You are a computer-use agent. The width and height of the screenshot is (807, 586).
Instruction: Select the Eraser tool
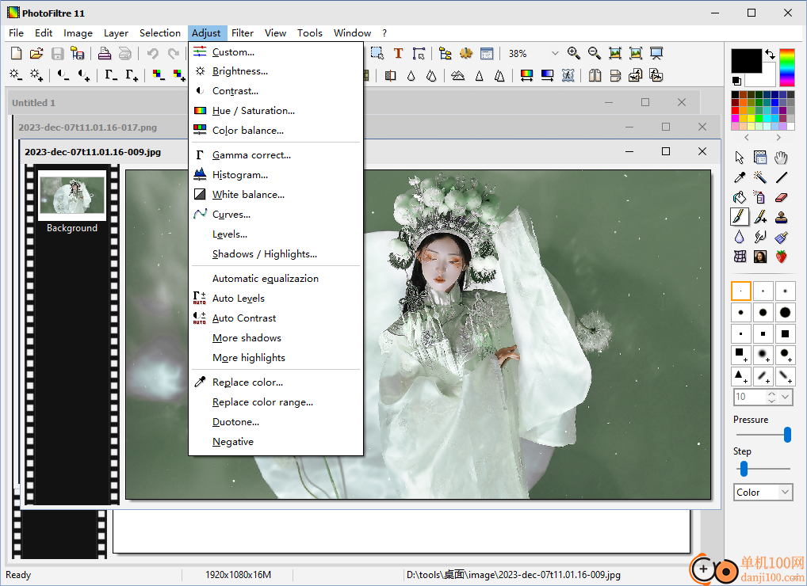tap(782, 197)
